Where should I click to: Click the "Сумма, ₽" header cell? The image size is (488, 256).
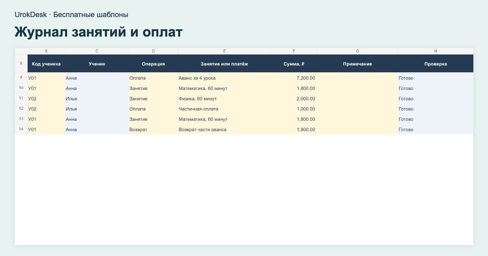coord(294,64)
